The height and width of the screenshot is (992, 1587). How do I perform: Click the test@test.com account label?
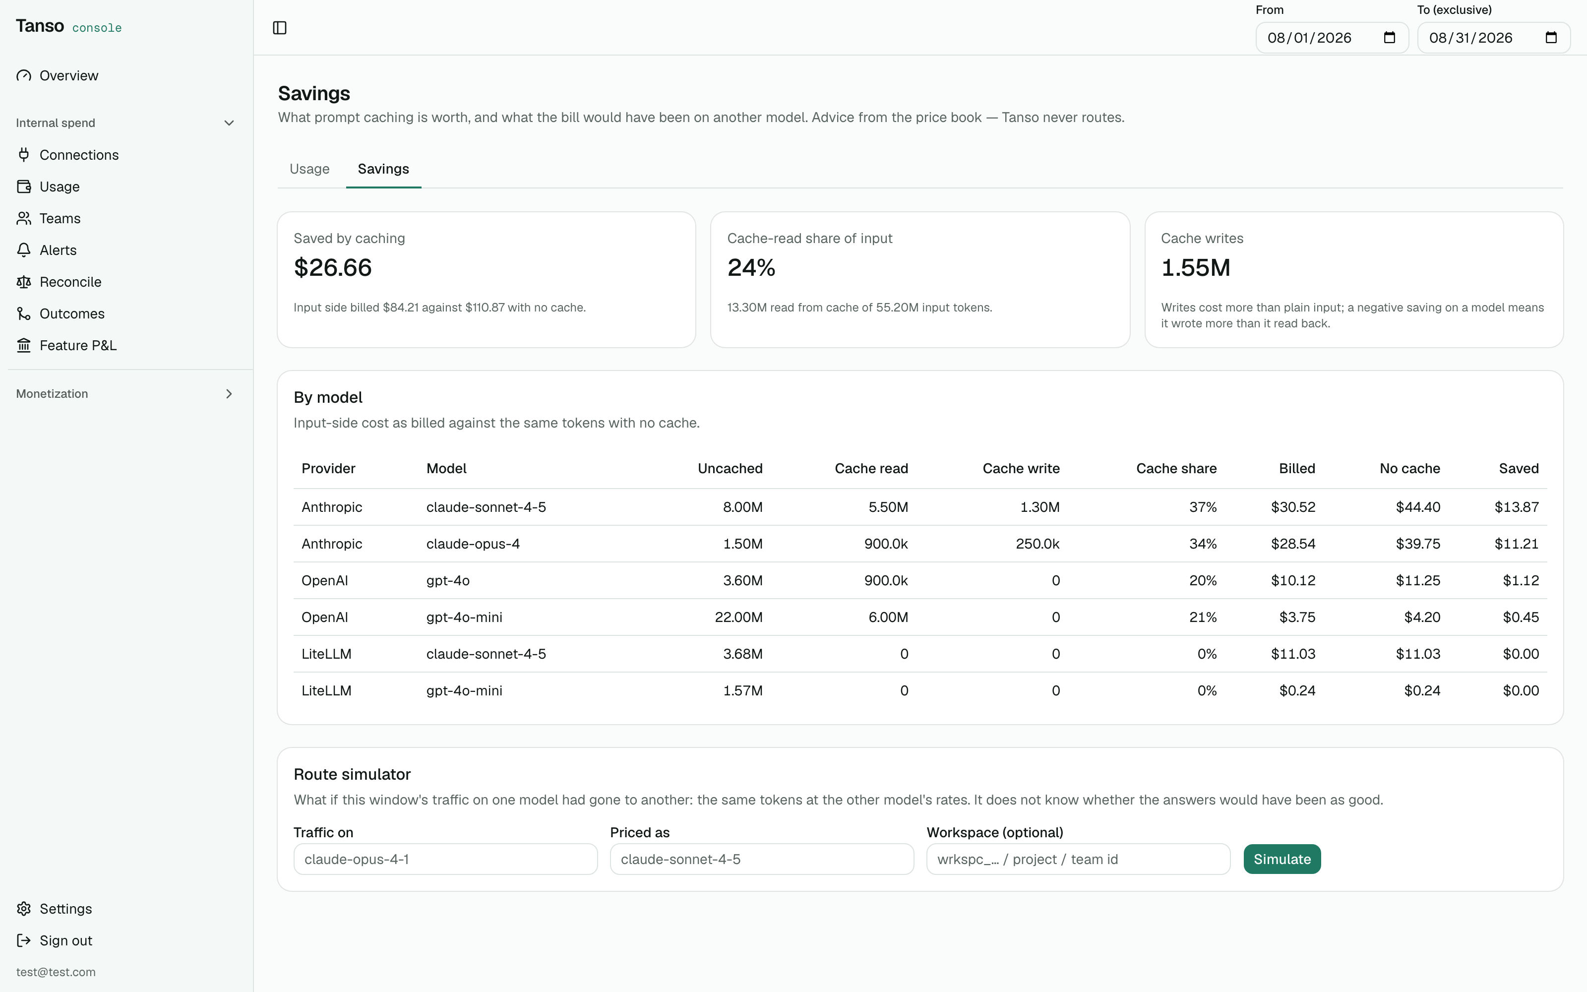56,972
